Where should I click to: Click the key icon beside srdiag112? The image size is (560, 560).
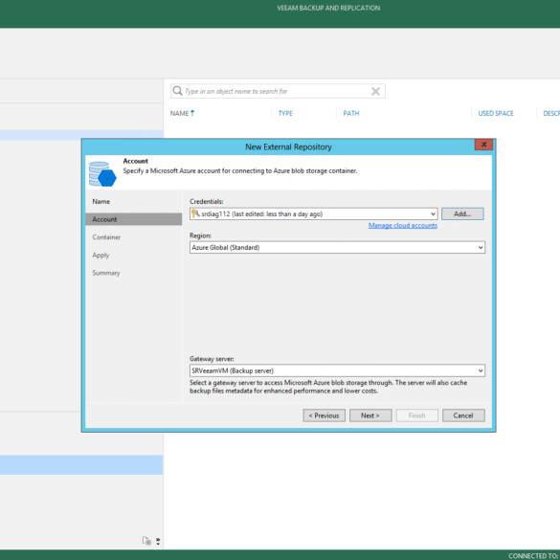[195, 213]
